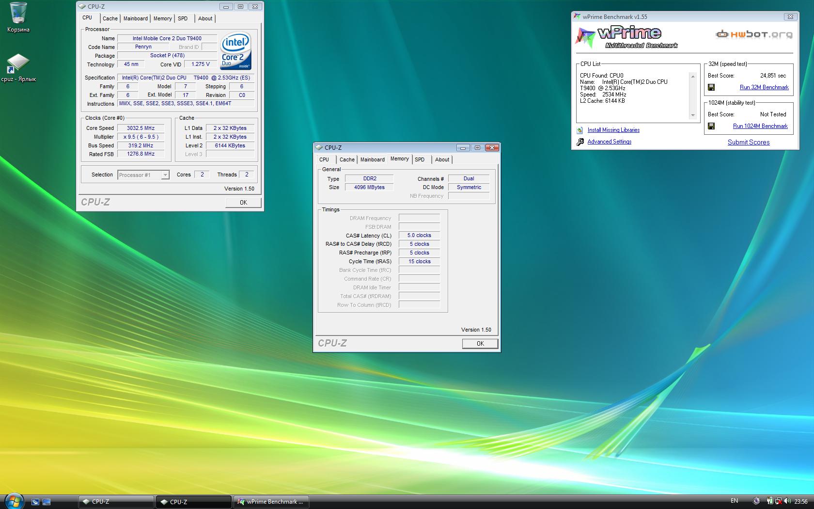
Task: Click the first CPU-Z taskbar button
Action: tap(116, 502)
